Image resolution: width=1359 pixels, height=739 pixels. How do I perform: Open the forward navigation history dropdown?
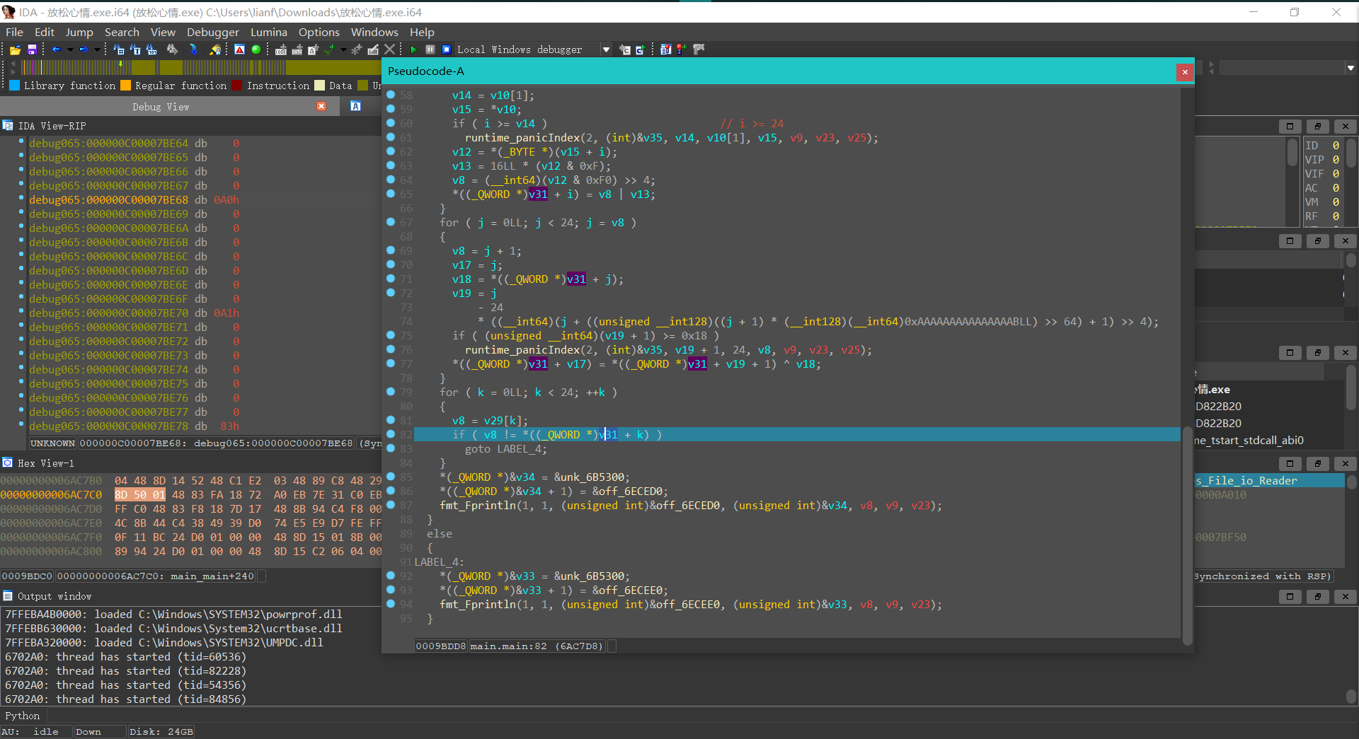97,50
